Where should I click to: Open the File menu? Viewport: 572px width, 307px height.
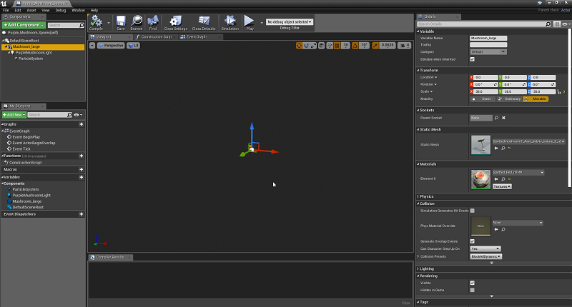pos(6,10)
